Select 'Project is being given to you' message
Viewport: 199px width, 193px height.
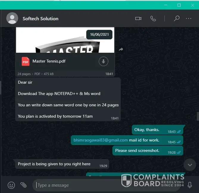point(62,164)
